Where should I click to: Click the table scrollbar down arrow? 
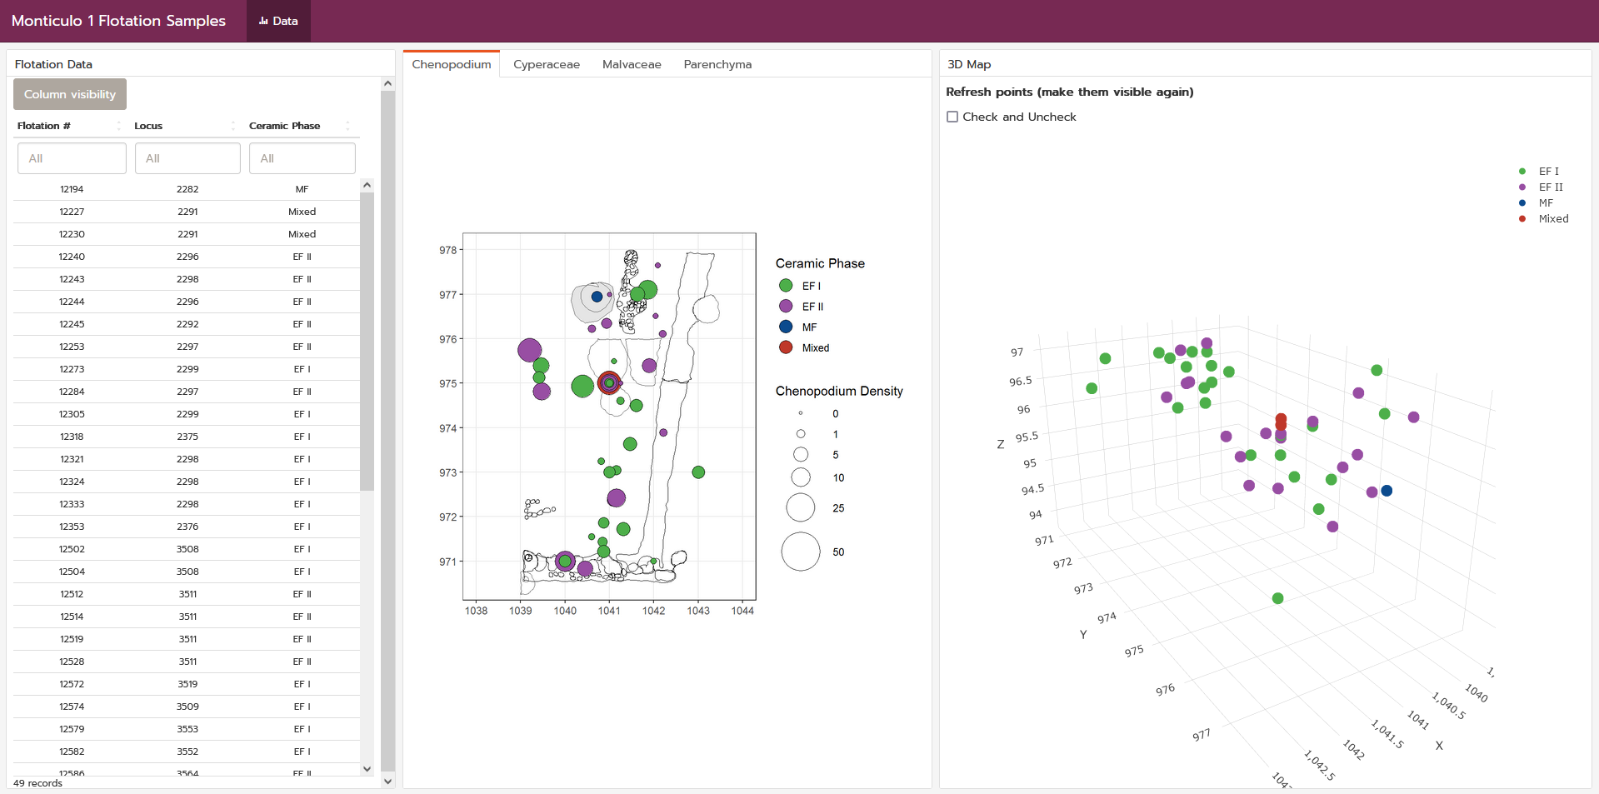pos(367,769)
